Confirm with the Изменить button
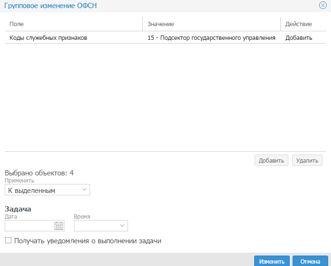 (272, 261)
